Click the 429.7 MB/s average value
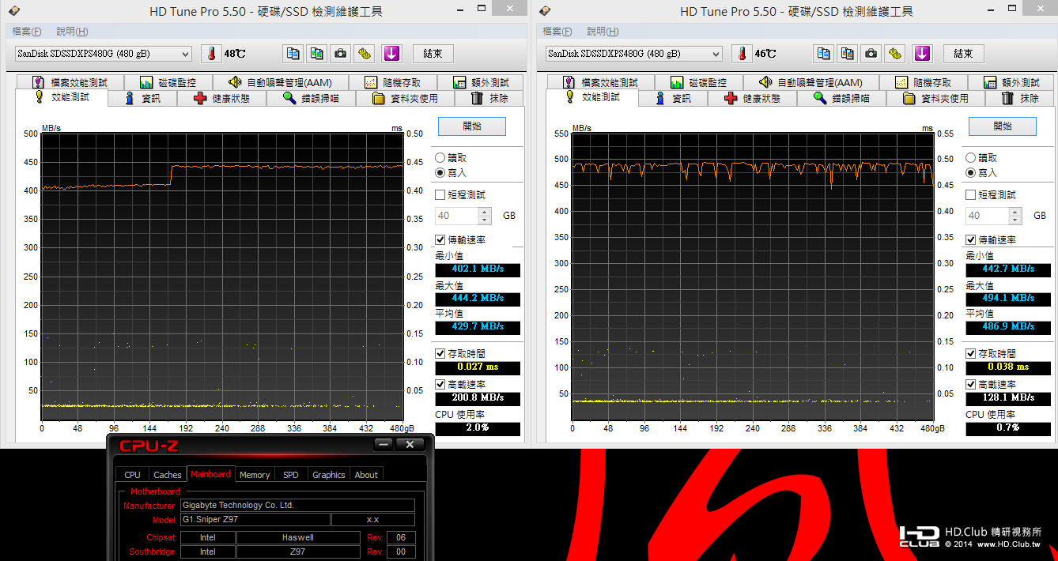This screenshot has height=561, width=1058. coord(478,327)
